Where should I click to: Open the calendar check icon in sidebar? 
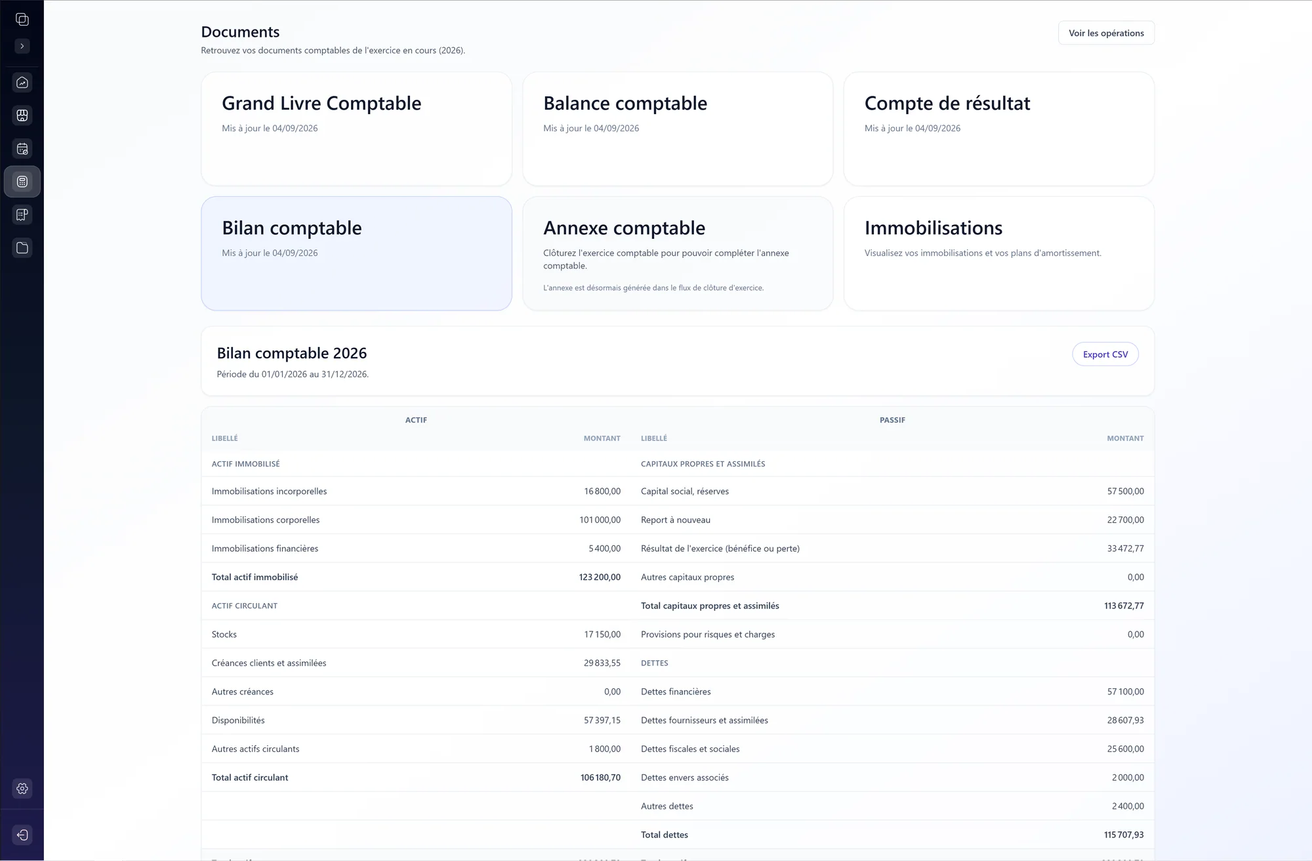click(22, 149)
